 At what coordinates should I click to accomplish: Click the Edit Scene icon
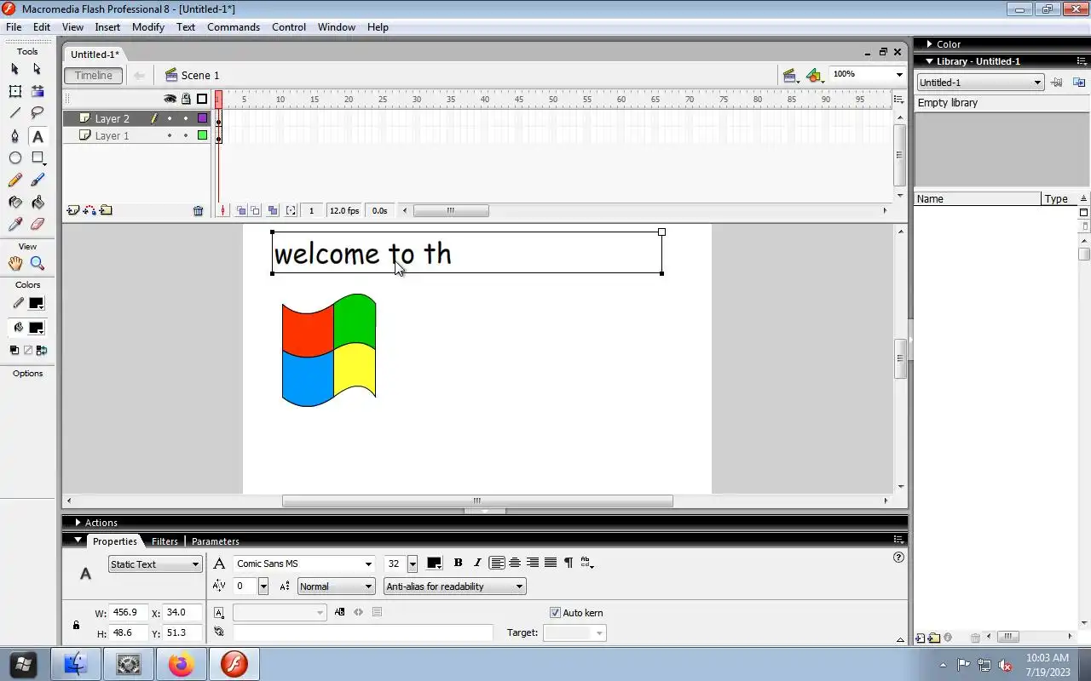(x=790, y=76)
